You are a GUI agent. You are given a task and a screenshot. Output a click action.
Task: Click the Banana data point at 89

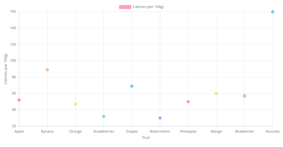[x=47, y=70]
